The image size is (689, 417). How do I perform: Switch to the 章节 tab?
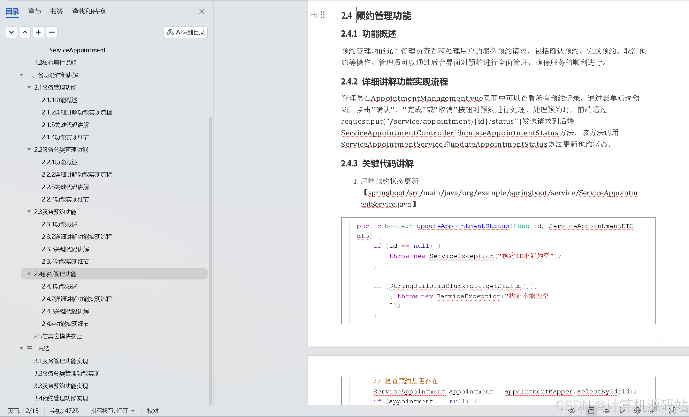[x=34, y=11]
